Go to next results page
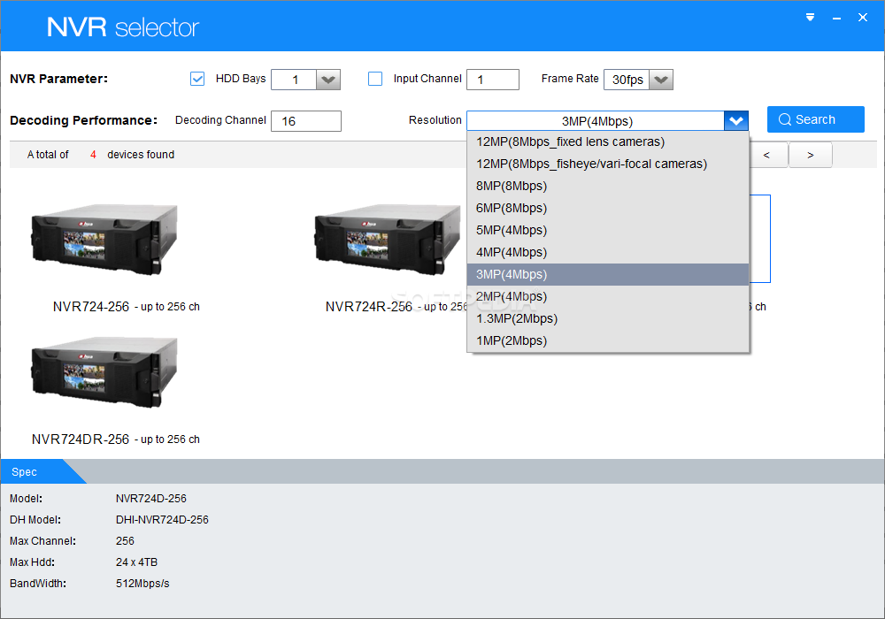Viewport: 885px width, 619px height. tap(811, 155)
